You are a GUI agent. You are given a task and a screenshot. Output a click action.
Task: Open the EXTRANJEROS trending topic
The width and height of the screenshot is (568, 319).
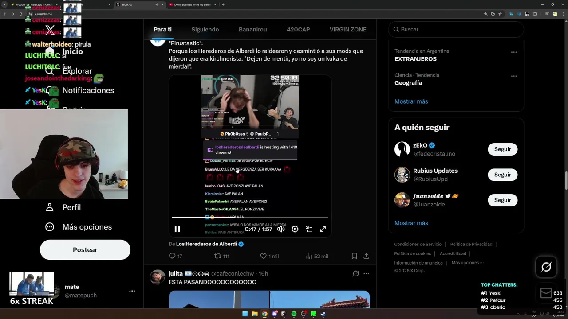415,59
